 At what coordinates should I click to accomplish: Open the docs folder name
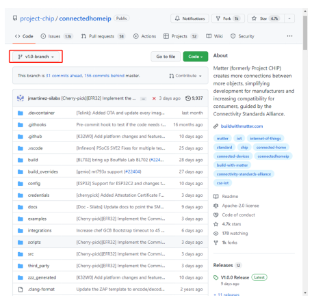click(x=32, y=207)
